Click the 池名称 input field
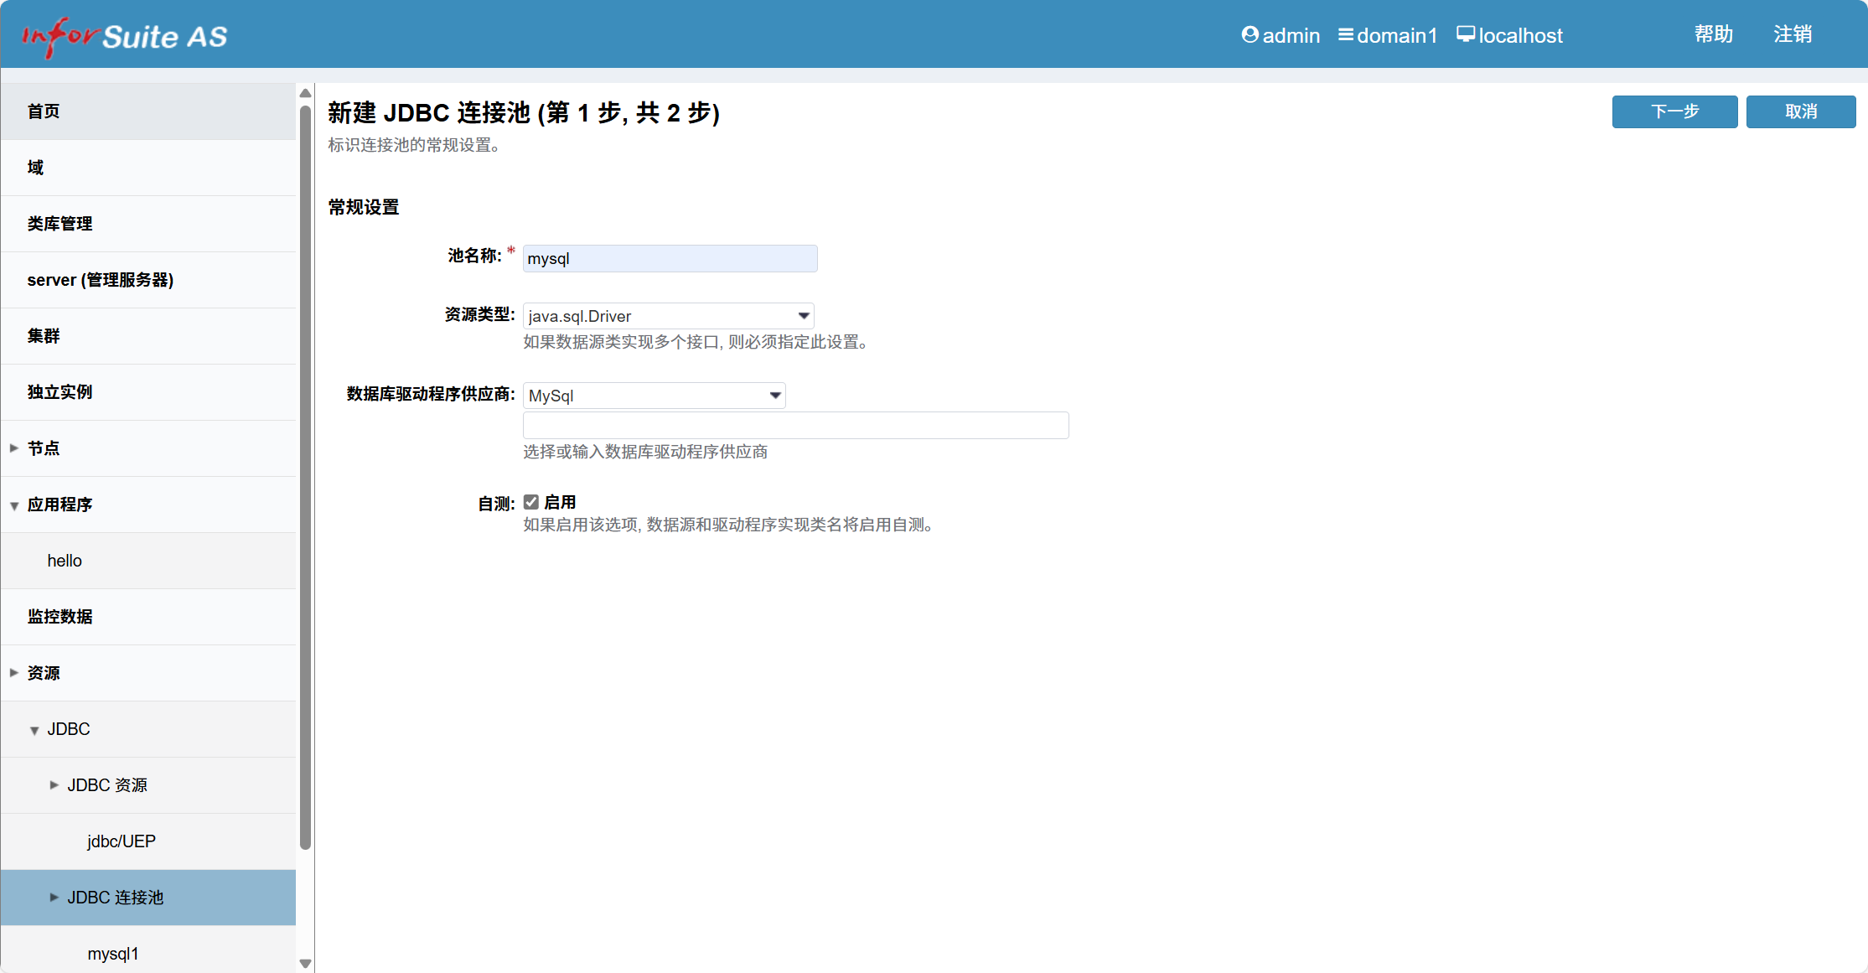The width and height of the screenshot is (1868, 973). click(669, 258)
